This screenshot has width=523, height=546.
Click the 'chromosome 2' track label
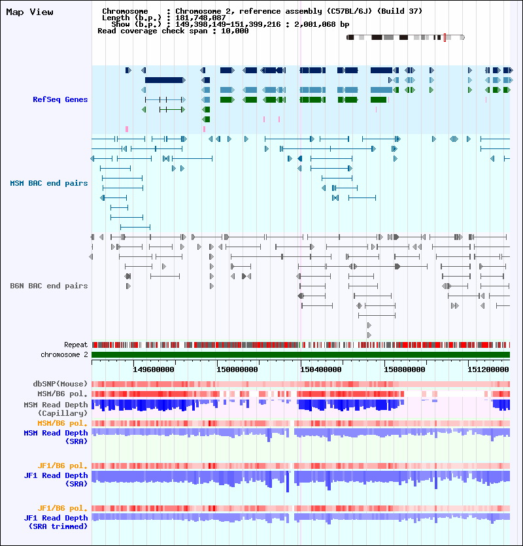point(65,354)
